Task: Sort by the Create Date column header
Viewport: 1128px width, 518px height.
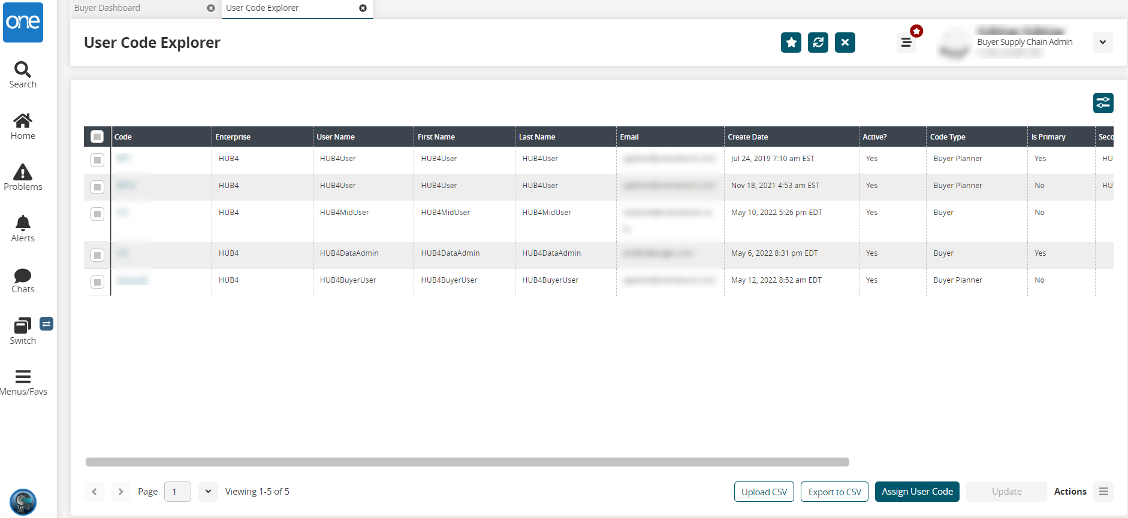Action: pyautogui.click(x=791, y=137)
